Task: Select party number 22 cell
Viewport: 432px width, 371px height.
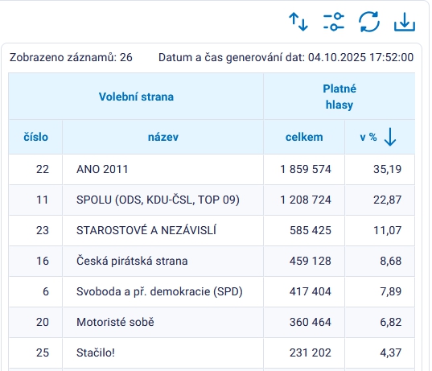Action: click(35, 169)
